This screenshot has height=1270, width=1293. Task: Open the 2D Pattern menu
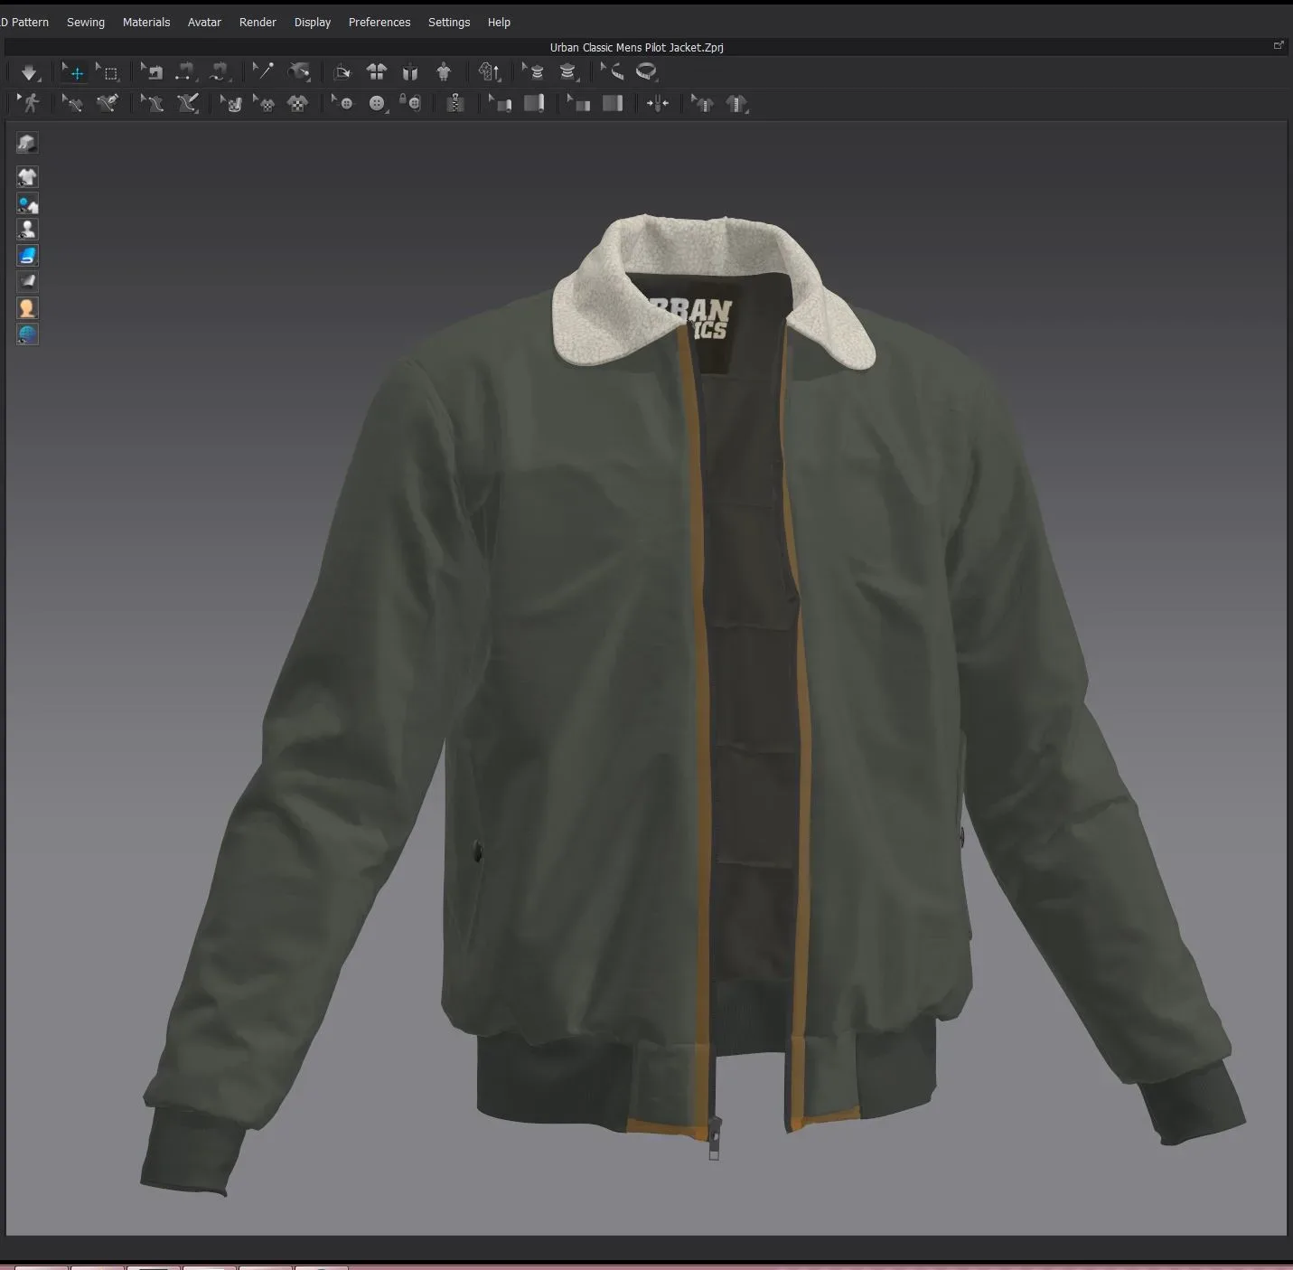point(24,22)
